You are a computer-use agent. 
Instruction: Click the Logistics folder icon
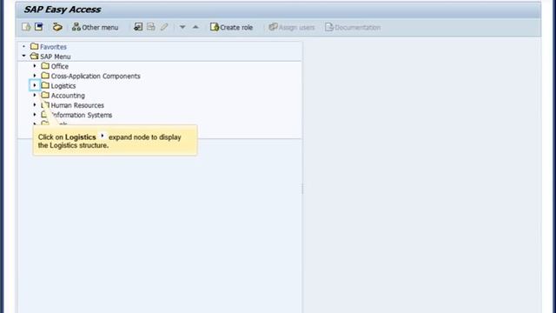[x=45, y=85]
